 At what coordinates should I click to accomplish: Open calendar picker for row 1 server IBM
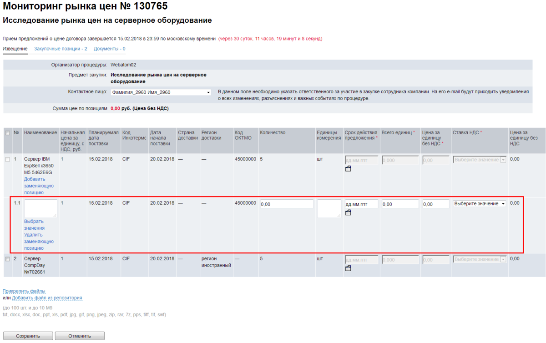[x=348, y=169]
